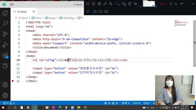Screen dimensions: 196x110
Task: Click line number 12 in the gutter
Action: [x=18, y=68]
